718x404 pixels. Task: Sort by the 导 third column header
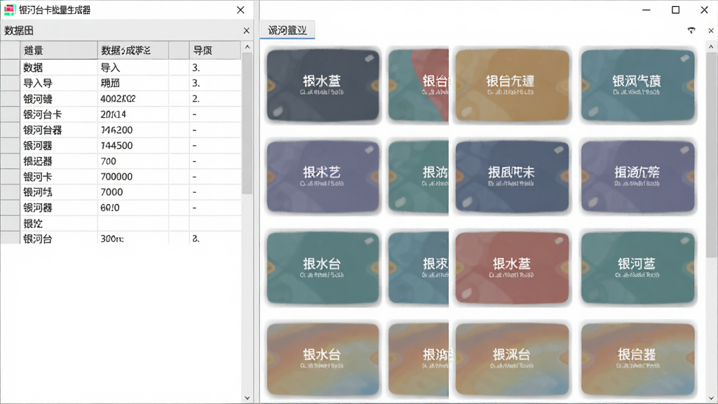[215, 50]
